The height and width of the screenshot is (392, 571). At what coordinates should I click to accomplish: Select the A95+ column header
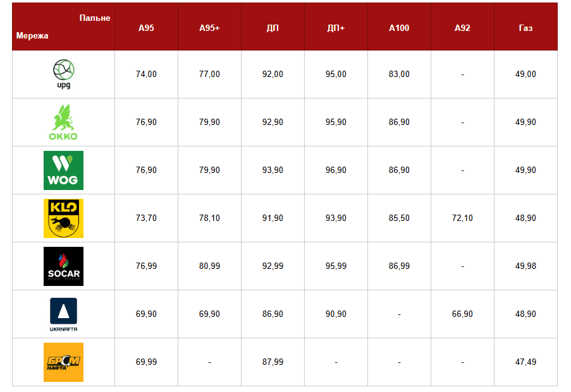(209, 28)
